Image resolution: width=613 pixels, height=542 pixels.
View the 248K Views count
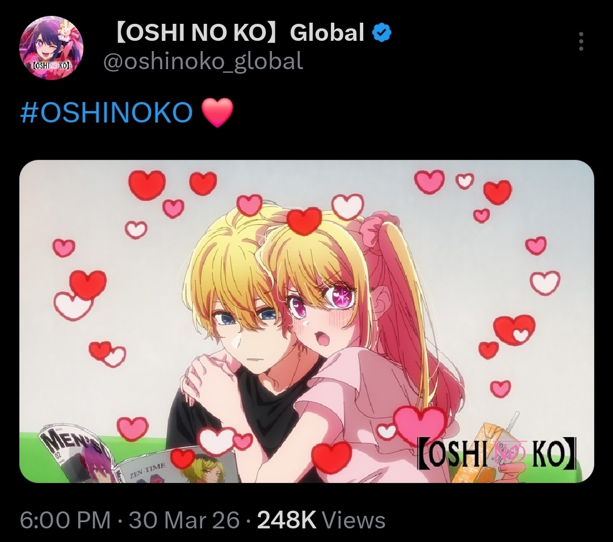(x=321, y=520)
